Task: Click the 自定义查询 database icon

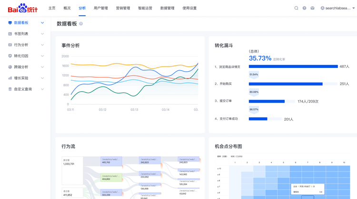Action: 10,89
